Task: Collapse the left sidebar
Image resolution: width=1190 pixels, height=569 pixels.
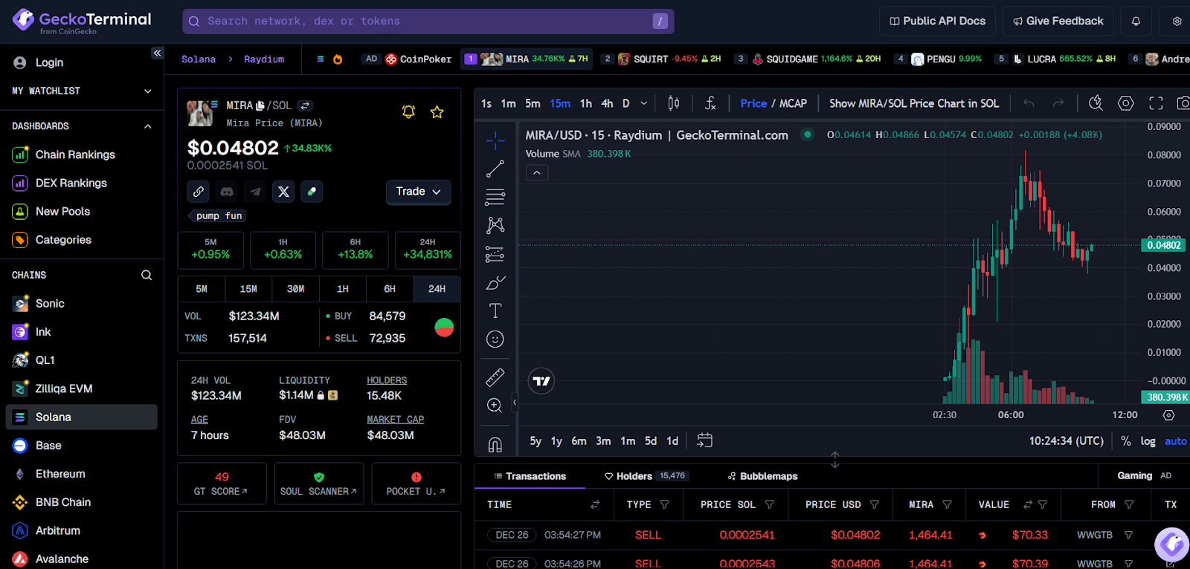Action: pos(157,53)
